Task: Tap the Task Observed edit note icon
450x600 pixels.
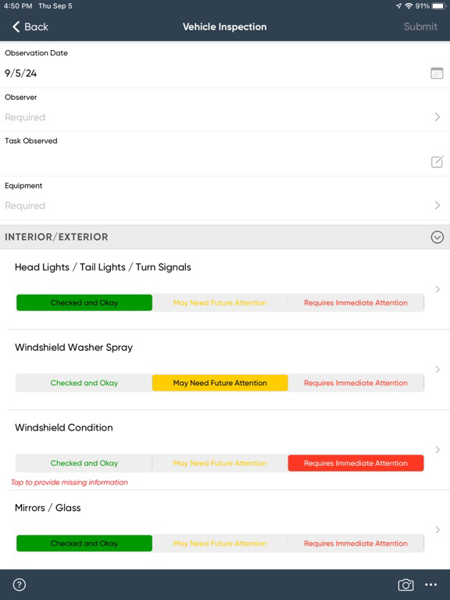Action: click(x=437, y=162)
